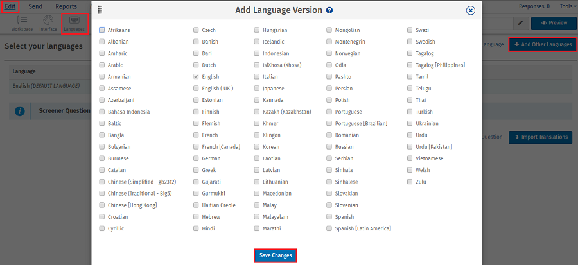Screen dimensions: 578x265
Task: Enable the Hindi checkbox
Action: point(196,228)
